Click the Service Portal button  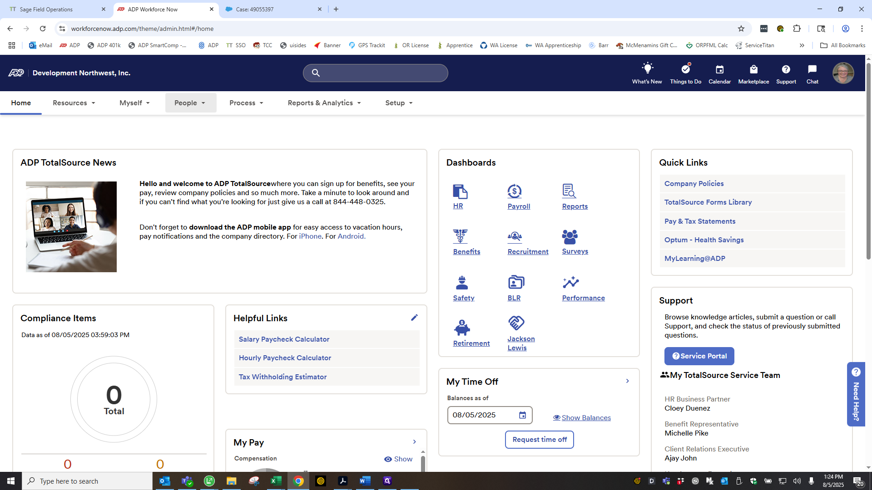(x=699, y=356)
